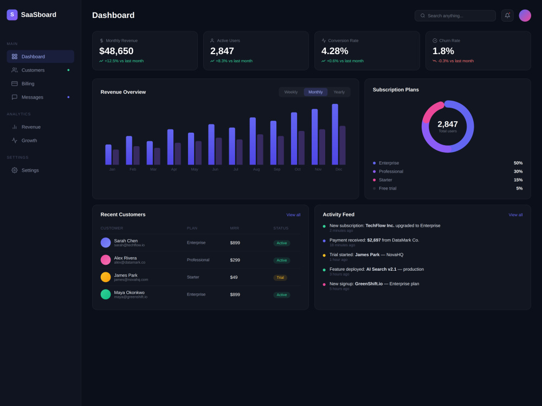This screenshot has height=406, width=542.
Task: Click the January revenue bar
Action: 108,154
